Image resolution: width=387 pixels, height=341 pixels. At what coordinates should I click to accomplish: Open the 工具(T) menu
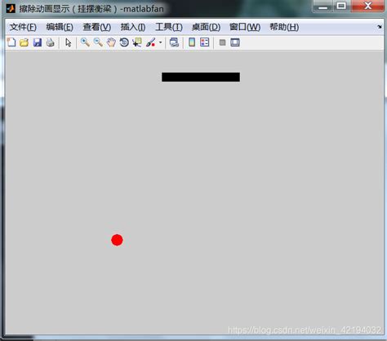(x=169, y=27)
